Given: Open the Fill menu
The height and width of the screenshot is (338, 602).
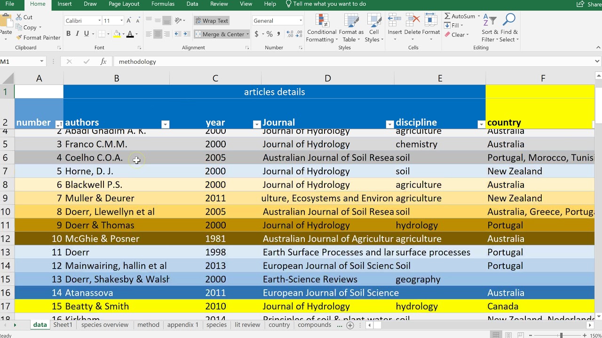Looking at the screenshot, I should click(454, 25).
